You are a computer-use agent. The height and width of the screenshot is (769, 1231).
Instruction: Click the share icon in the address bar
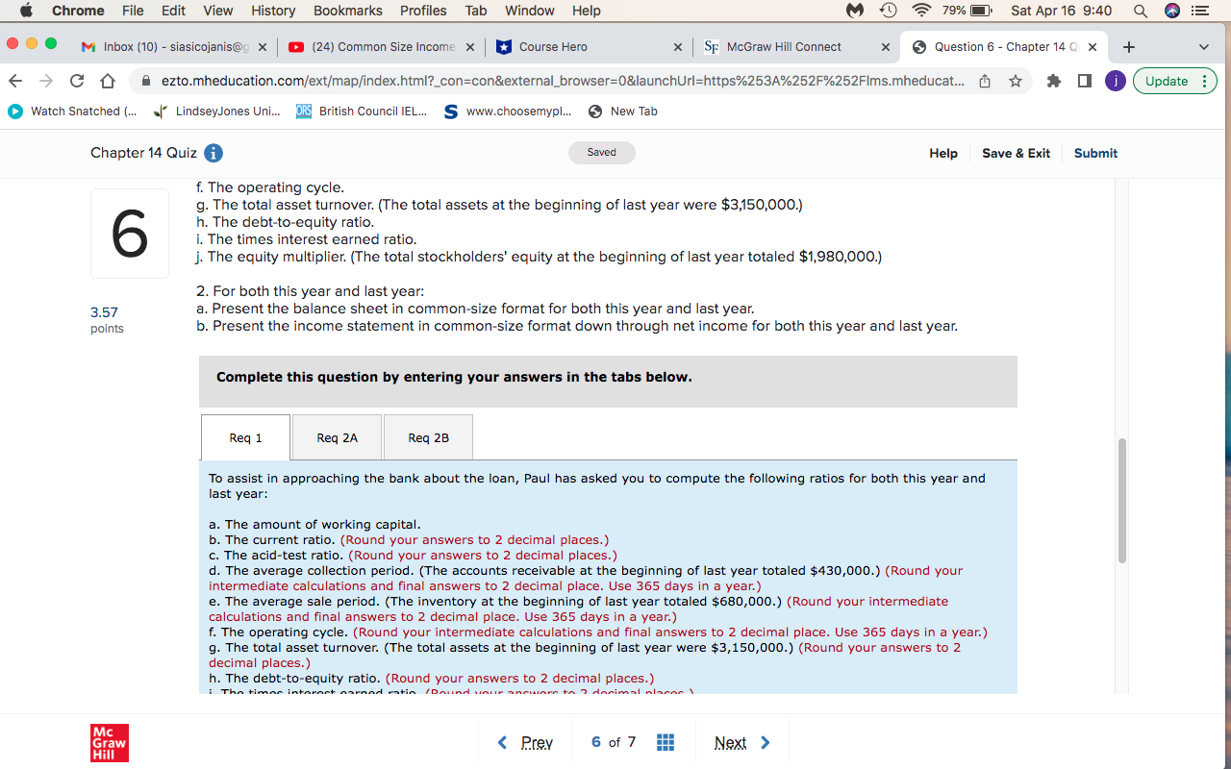(x=985, y=82)
